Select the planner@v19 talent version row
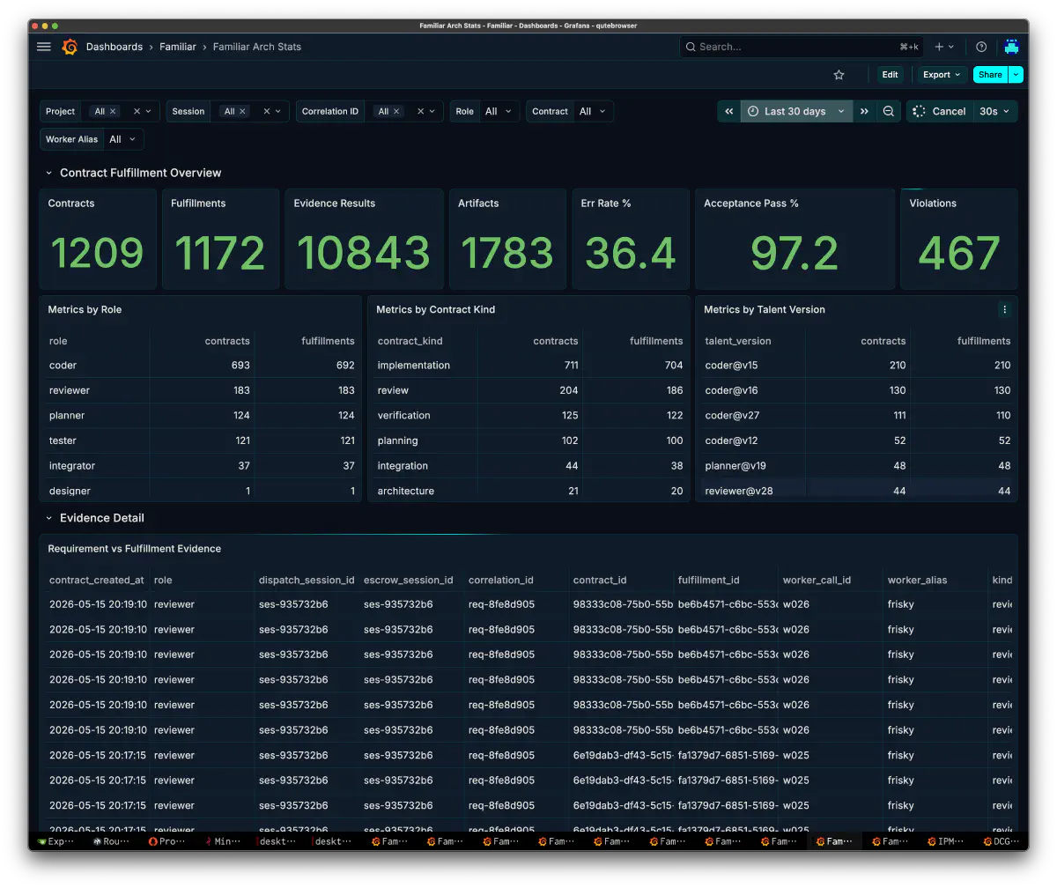 pos(857,465)
